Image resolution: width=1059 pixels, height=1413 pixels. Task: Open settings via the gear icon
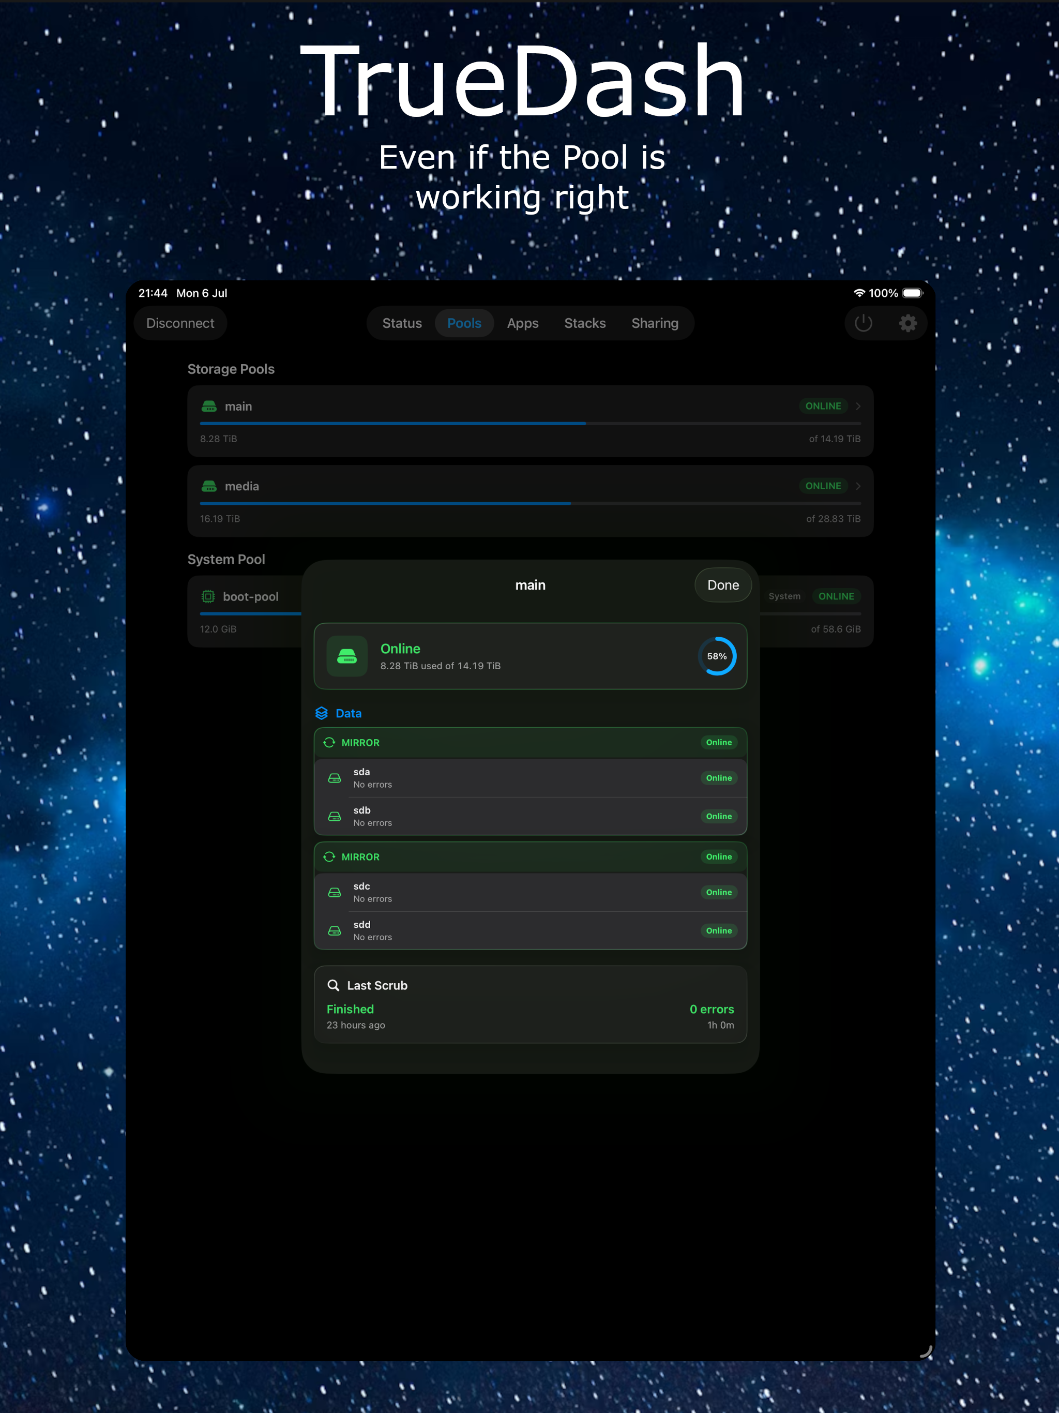coord(907,323)
